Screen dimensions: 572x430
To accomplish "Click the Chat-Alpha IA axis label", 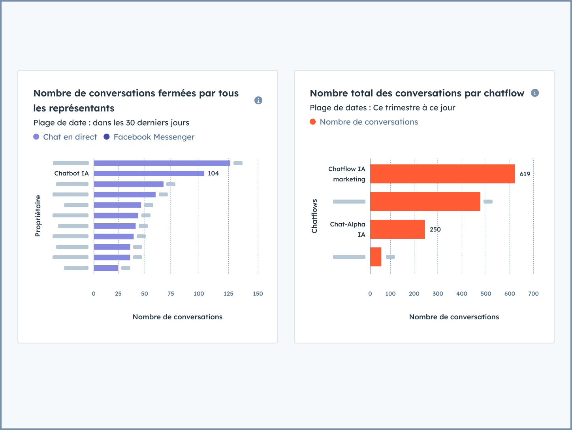I will click(x=348, y=229).
